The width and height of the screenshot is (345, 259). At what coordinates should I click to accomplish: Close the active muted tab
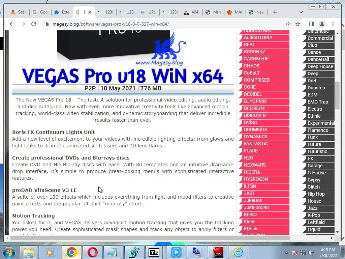click(x=90, y=12)
